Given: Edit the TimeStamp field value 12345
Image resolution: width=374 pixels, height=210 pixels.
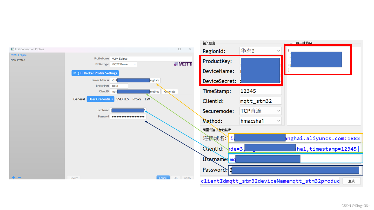Looking at the screenshot, I should click(x=261, y=91).
